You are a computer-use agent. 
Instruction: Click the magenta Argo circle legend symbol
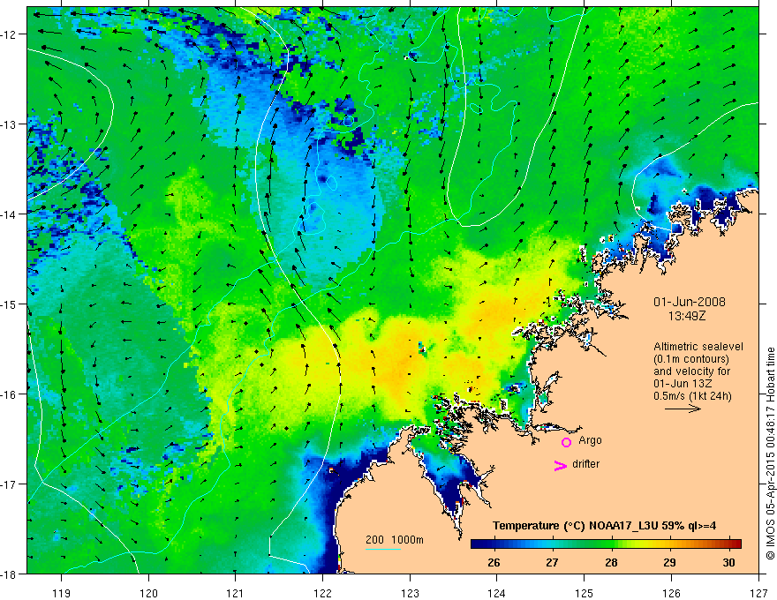pos(566,442)
